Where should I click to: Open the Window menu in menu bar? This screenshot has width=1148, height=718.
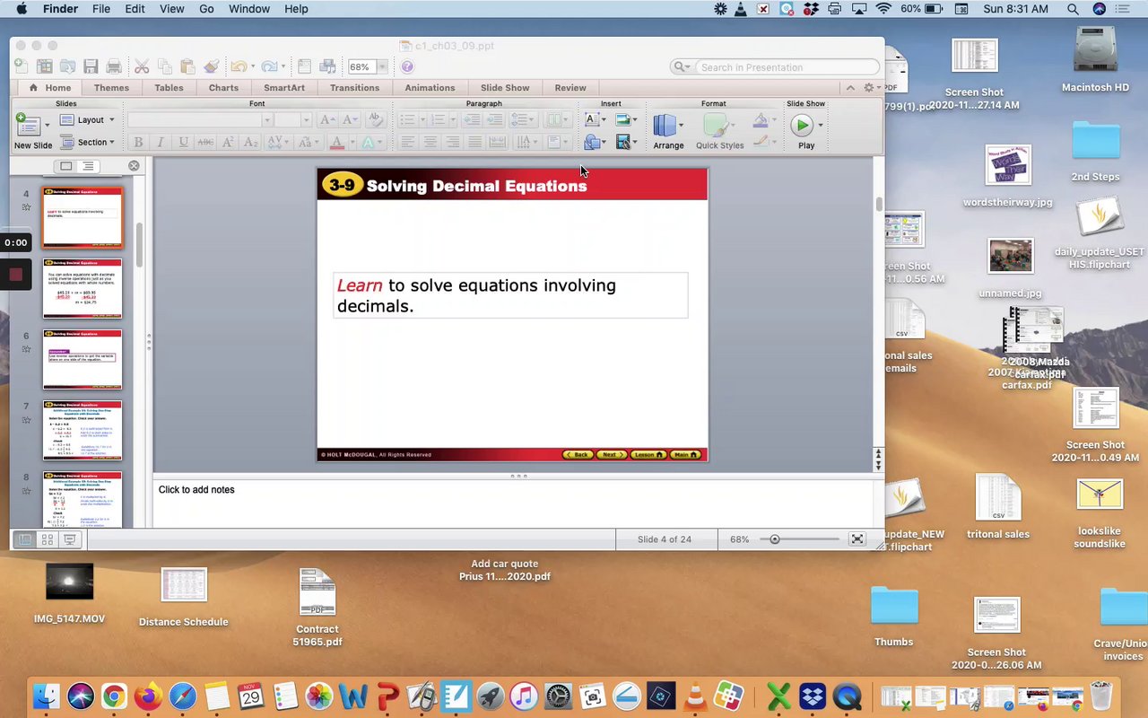click(249, 9)
